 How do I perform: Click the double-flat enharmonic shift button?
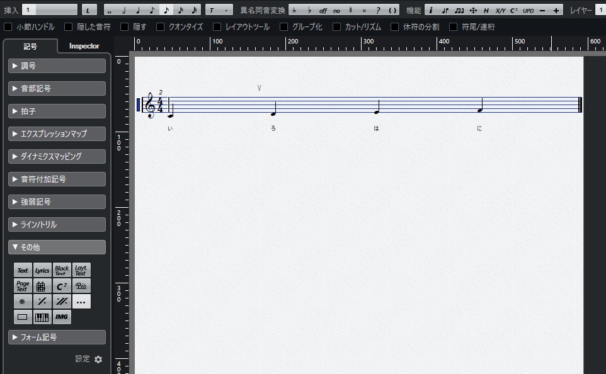295,11
